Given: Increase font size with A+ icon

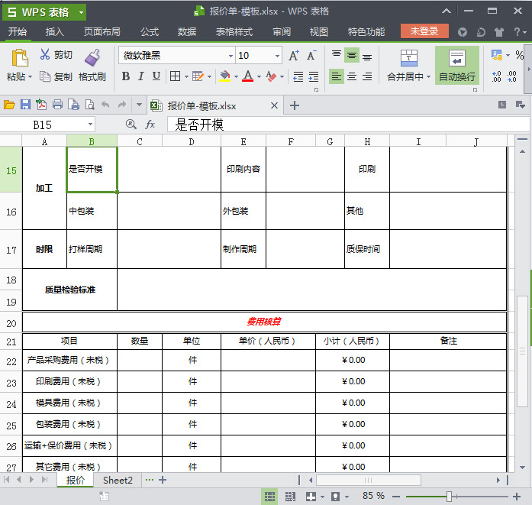Looking at the screenshot, I should point(294,55).
